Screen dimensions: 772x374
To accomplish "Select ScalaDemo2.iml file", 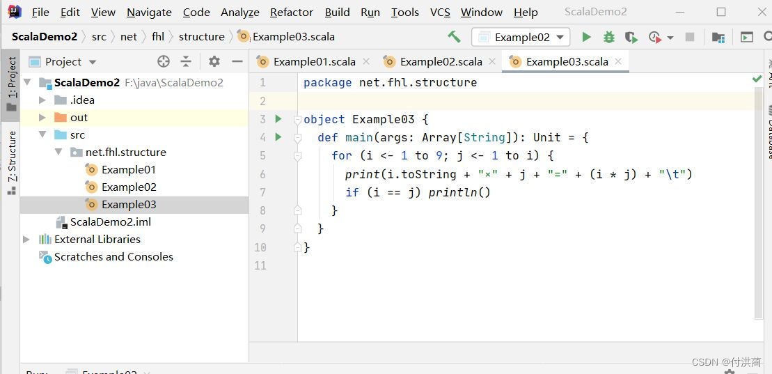I will (110, 221).
